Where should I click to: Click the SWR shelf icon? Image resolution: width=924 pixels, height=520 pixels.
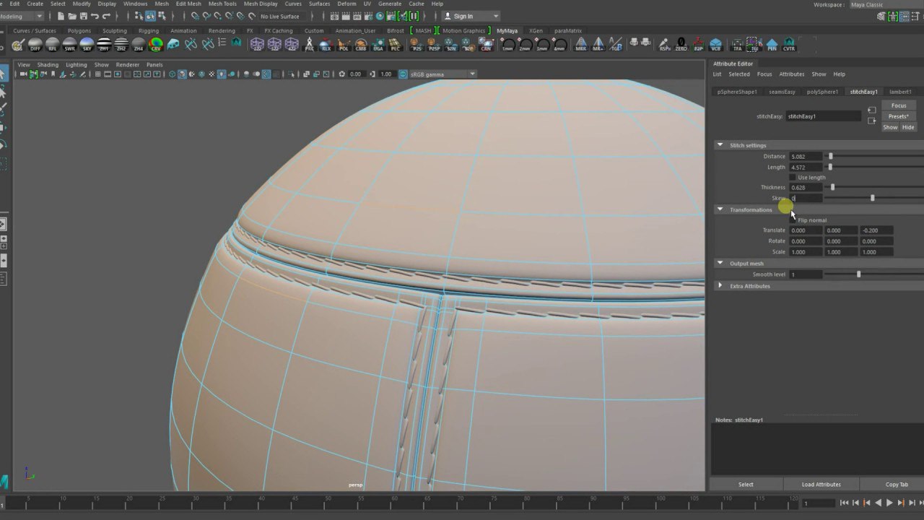click(x=69, y=45)
